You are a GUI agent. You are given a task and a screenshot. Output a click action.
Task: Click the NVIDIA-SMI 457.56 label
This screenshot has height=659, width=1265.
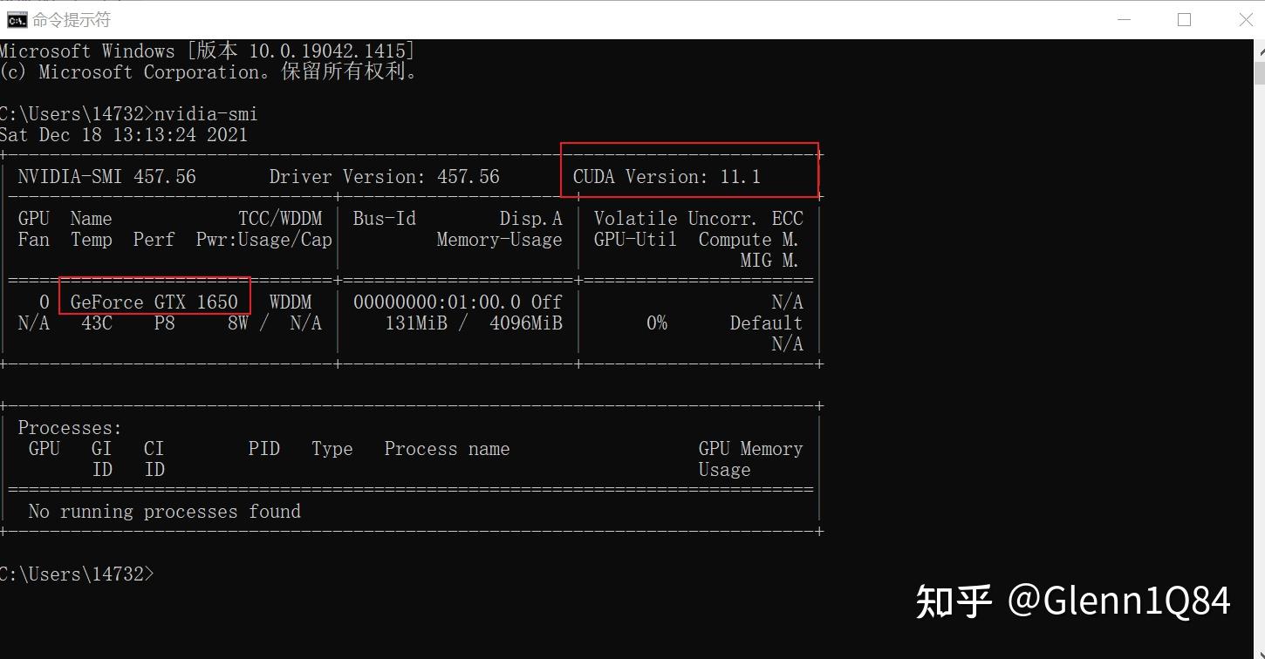pos(106,176)
